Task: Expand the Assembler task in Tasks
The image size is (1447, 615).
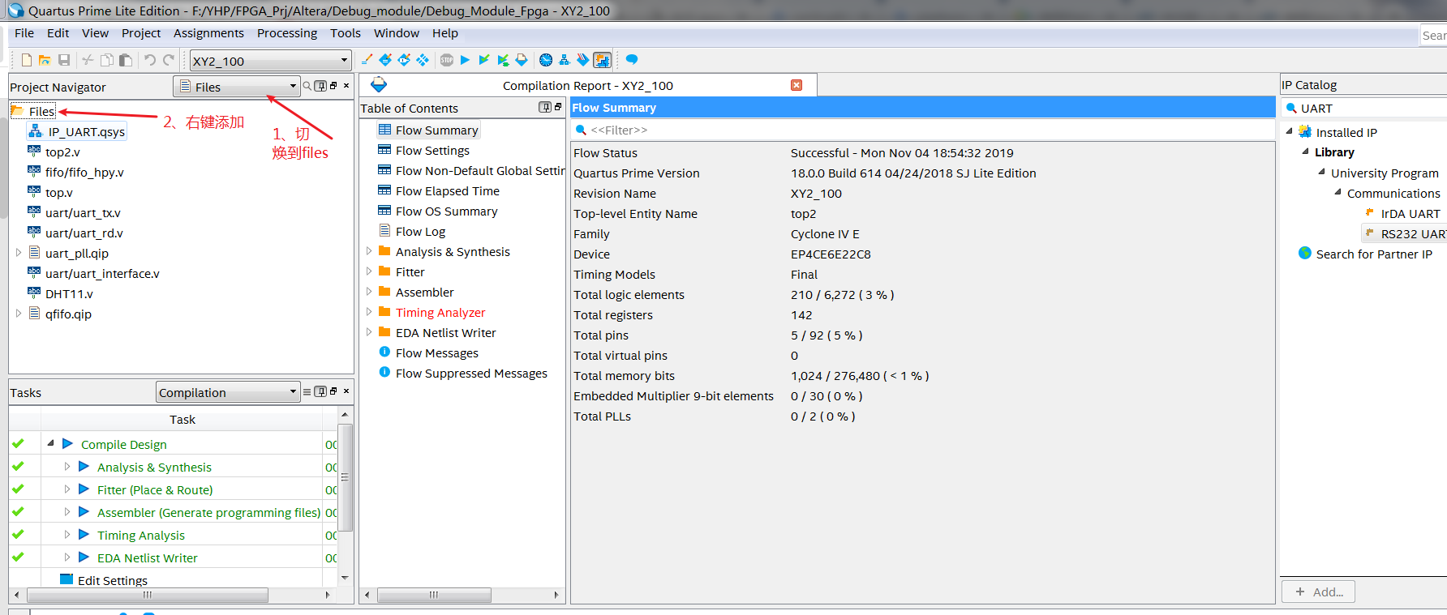Action: tap(67, 512)
